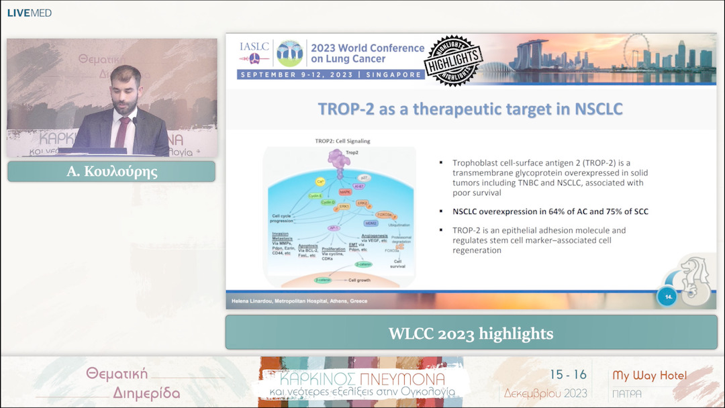The width and height of the screenshot is (725, 408).
Task: Click the Θεματική Διημερίδα text
Action: pyautogui.click(x=117, y=383)
